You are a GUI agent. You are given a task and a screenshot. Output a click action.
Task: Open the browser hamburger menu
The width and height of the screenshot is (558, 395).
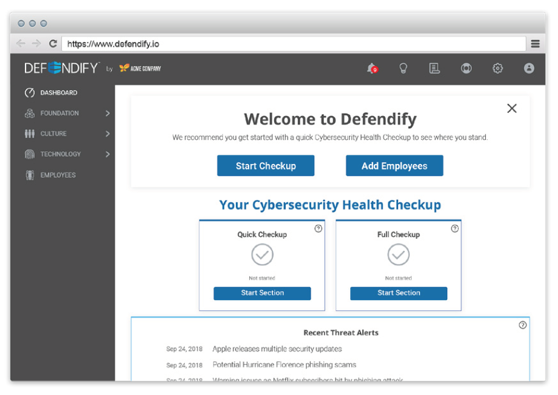[x=536, y=44]
